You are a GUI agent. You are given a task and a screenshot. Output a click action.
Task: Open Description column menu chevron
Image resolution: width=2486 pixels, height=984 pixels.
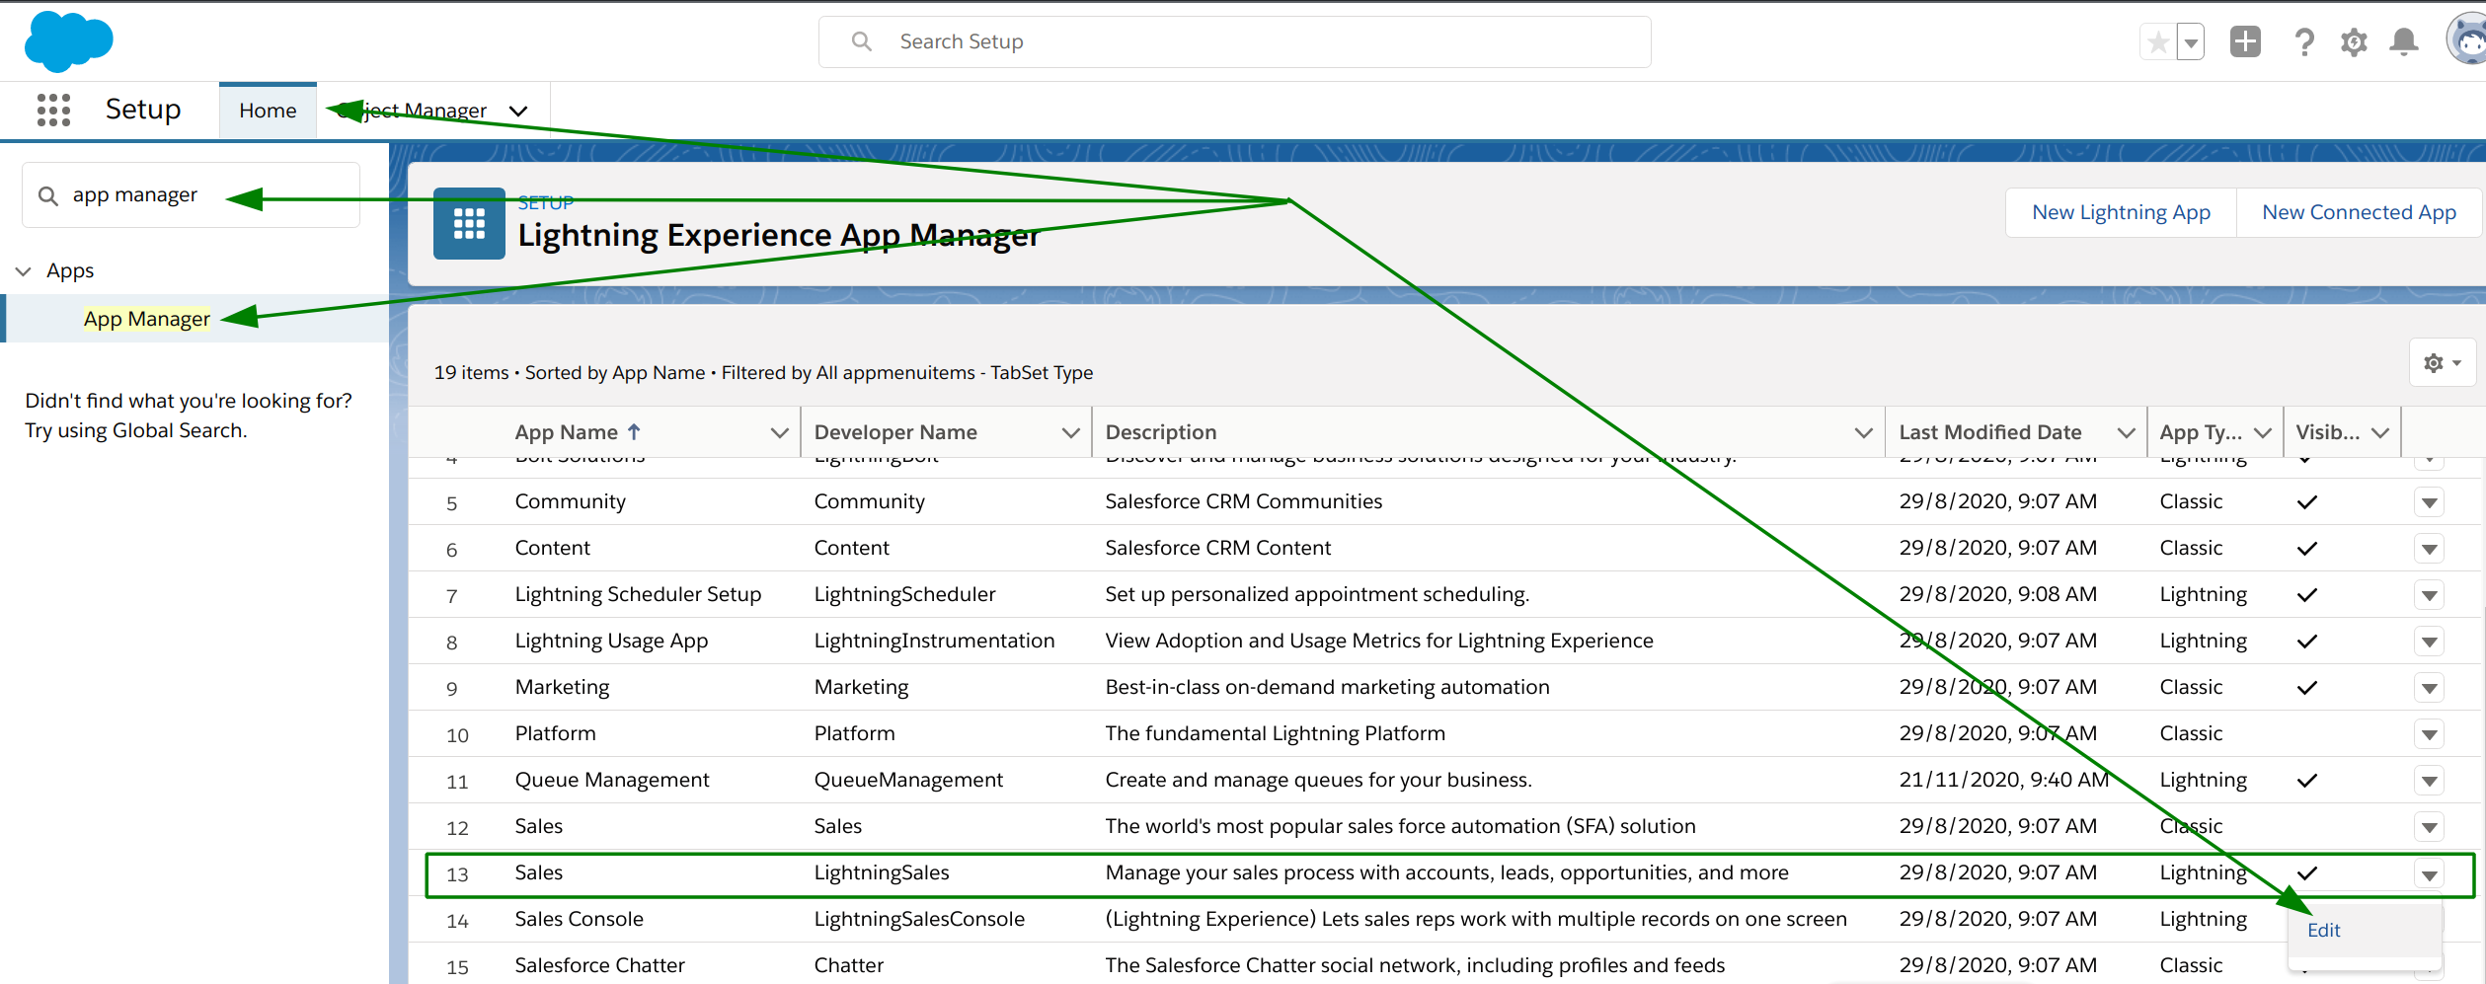[x=1863, y=432]
